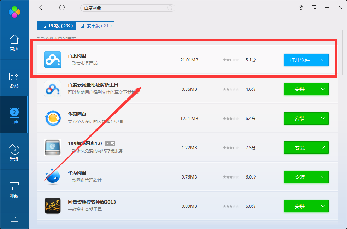Click the 4.6分 score text
This screenshot has width=347, height=229.
coord(251,89)
